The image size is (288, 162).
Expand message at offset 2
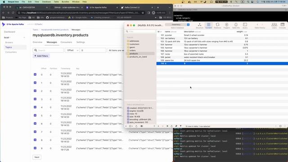(35, 91)
